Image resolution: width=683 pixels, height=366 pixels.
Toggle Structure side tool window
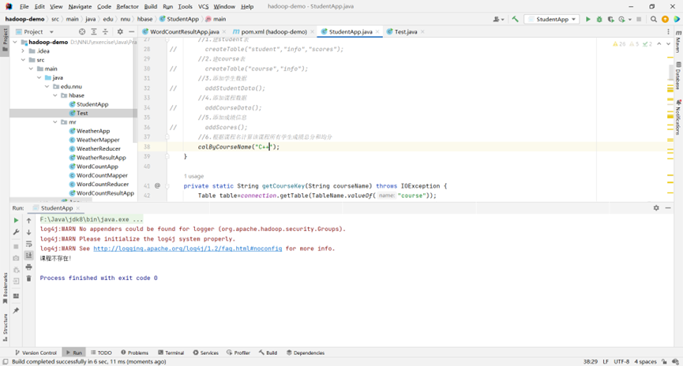5,327
